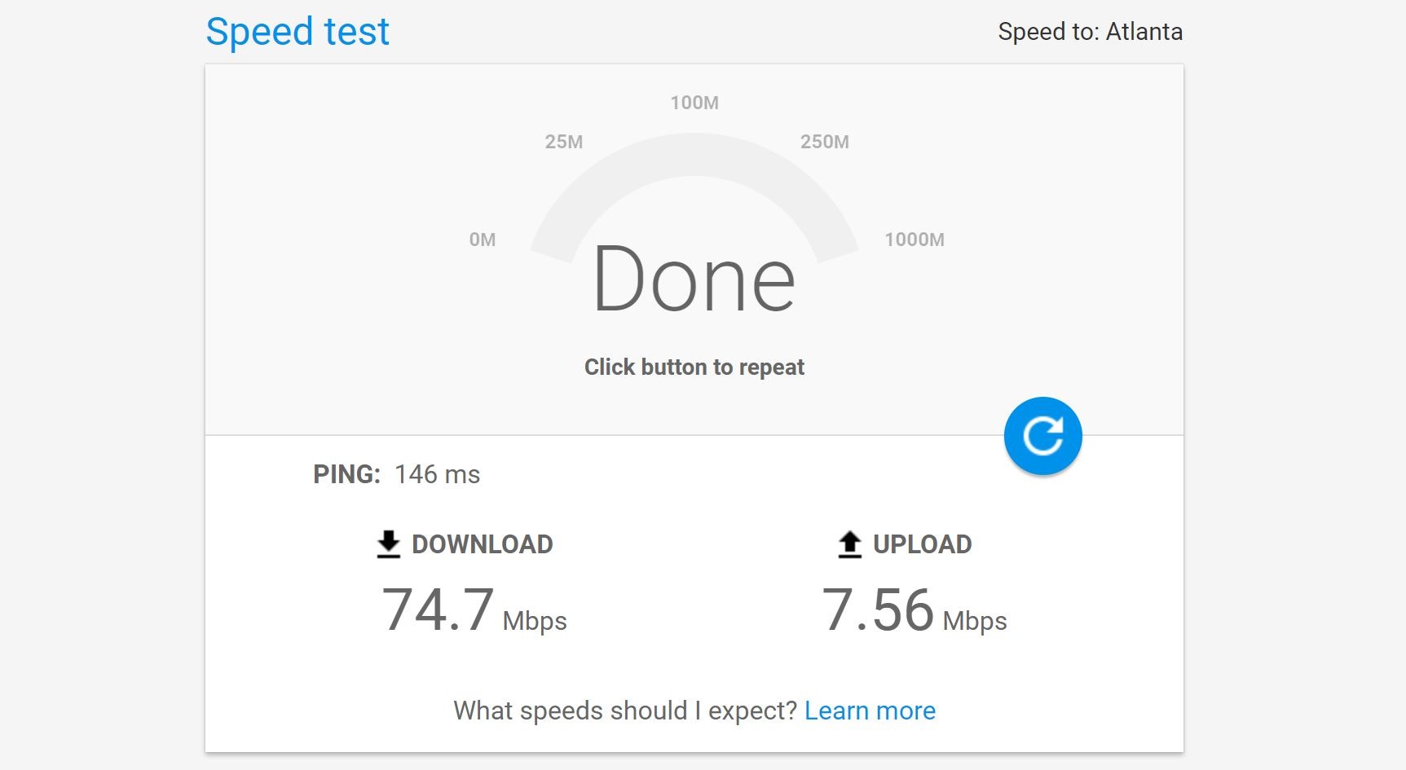Click the large Done status text
Screen dimensions: 1406x770
(694, 279)
